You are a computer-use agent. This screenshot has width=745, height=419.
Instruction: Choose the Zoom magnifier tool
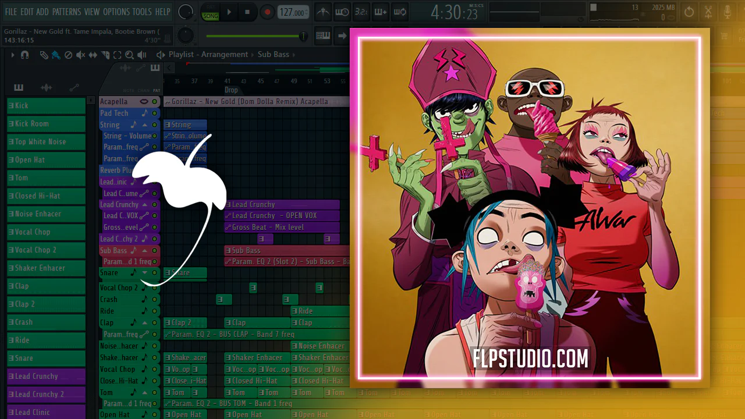[x=129, y=55]
